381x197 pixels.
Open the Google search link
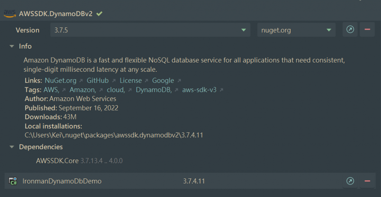coord(163,80)
